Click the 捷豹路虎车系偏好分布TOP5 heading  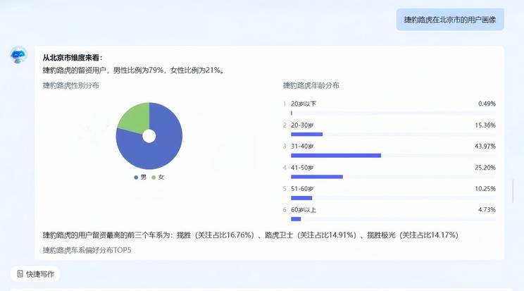(x=87, y=249)
